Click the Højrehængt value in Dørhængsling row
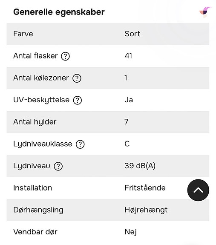Screen dimensions: 216x245 [146, 210]
